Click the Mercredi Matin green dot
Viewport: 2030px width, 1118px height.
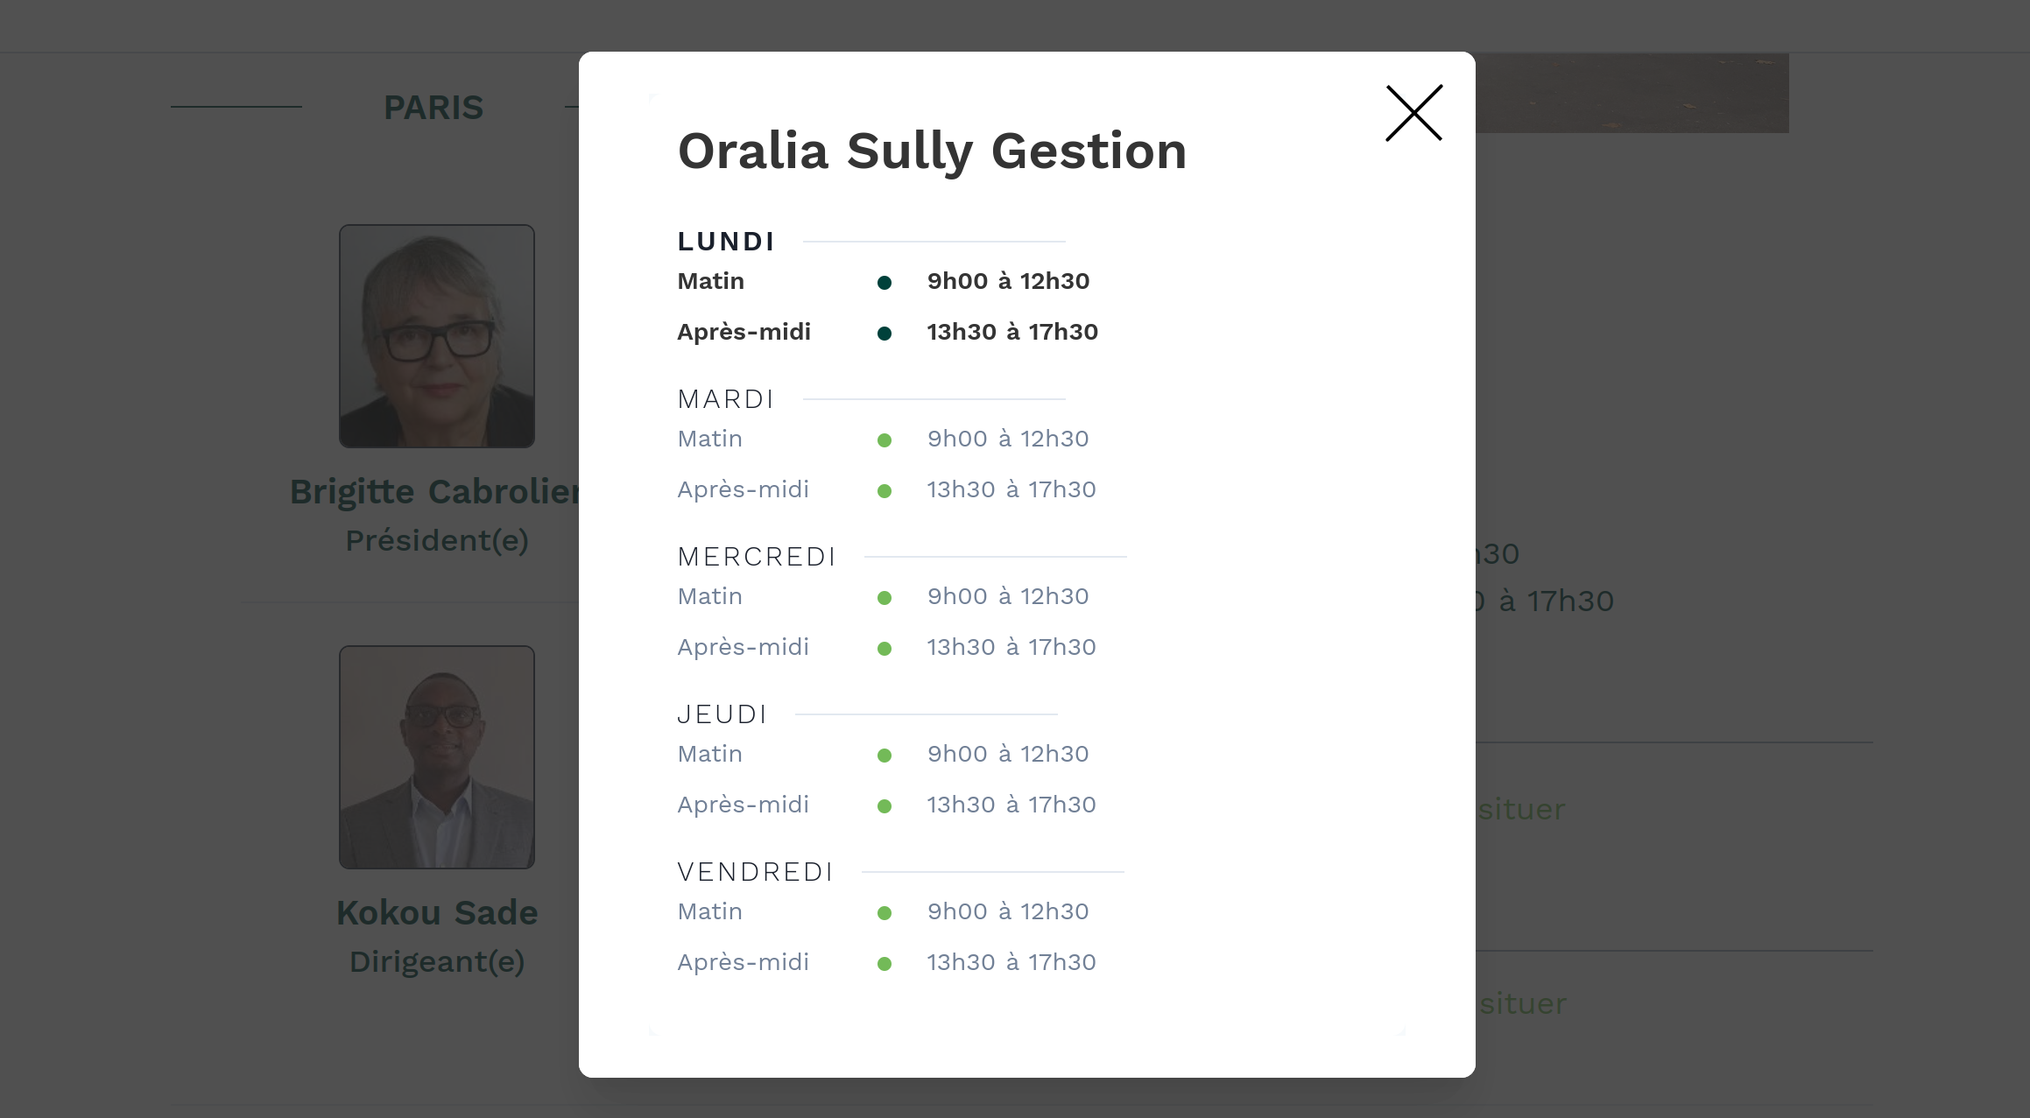point(885,598)
